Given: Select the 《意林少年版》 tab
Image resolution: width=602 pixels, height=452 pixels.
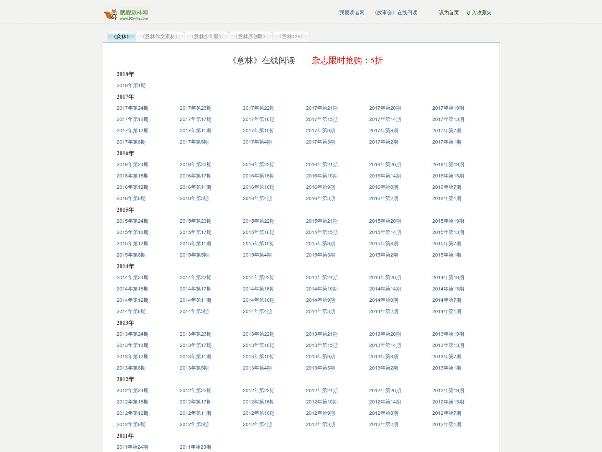Looking at the screenshot, I should tap(207, 37).
